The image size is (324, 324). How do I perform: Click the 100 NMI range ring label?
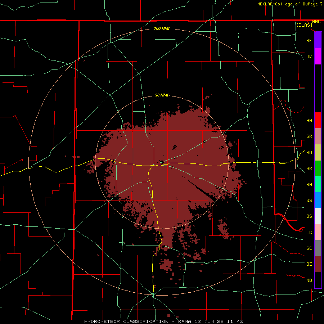coord(162,28)
